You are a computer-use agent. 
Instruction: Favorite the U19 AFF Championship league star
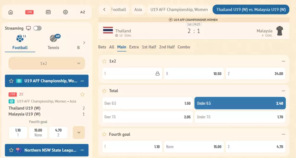pos(11,81)
